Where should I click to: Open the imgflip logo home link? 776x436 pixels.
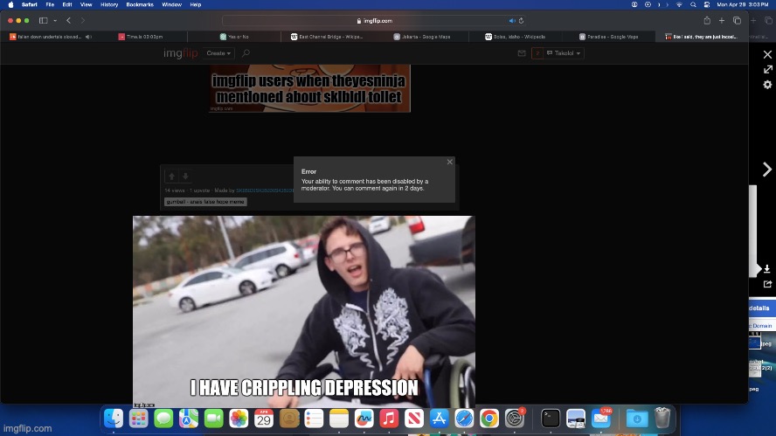[181, 53]
